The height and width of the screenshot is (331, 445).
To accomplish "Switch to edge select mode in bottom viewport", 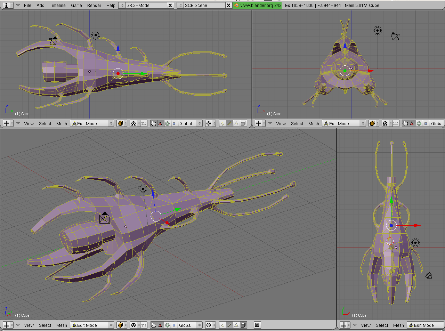I will [229, 325].
